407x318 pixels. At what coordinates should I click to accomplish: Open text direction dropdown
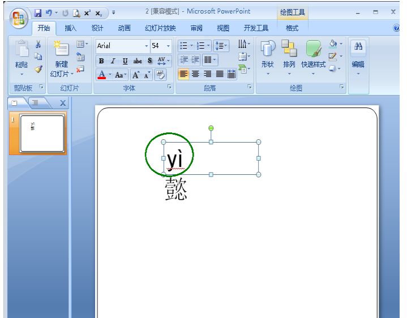(244, 44)
